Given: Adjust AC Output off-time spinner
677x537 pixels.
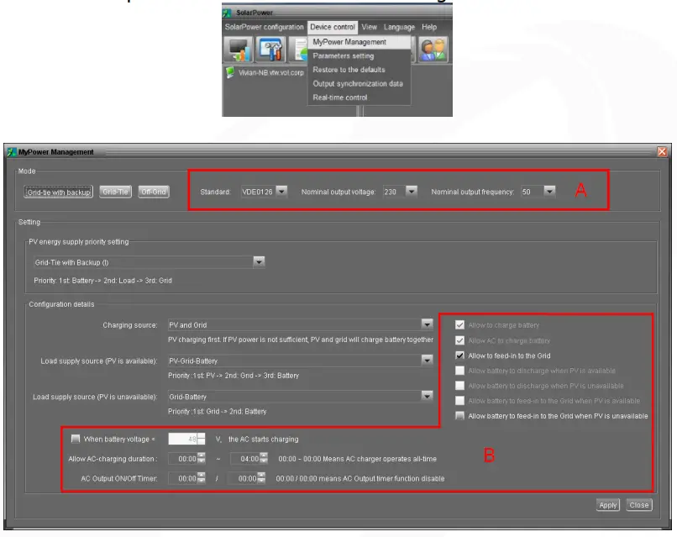Looking at the screenshot, I should [261, 478].
